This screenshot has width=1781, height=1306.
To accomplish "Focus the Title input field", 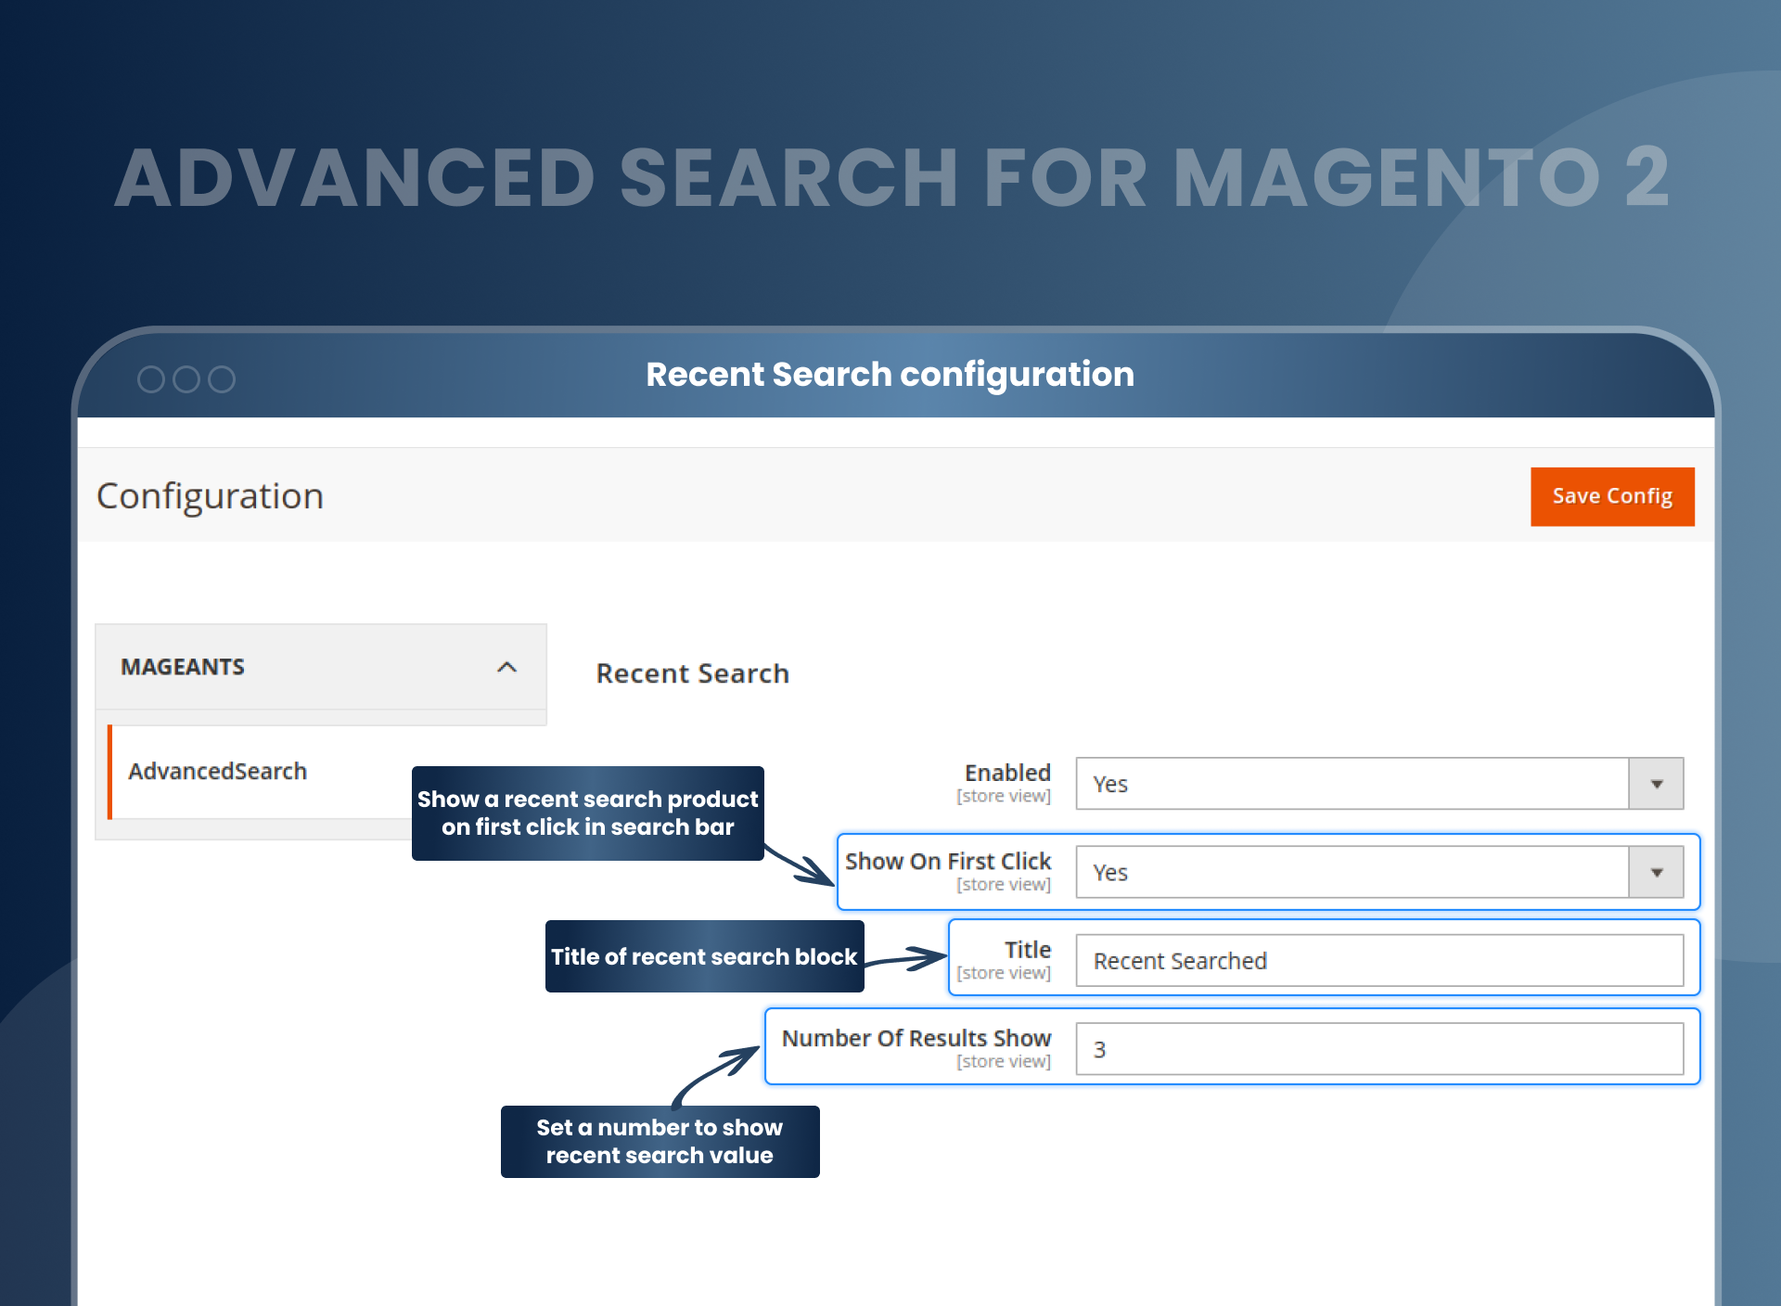I will (x=1378, y=960).
